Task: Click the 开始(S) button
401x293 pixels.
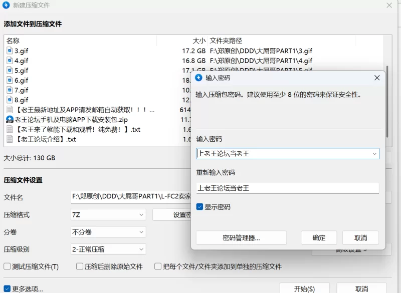Action: point(304,288)
